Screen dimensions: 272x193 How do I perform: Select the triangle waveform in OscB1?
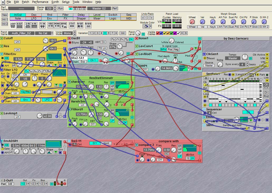click(118, 39)
